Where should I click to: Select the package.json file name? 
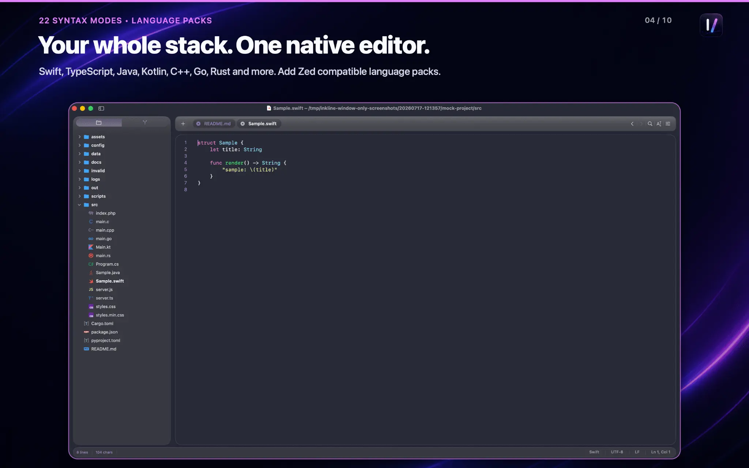[104, 332]
